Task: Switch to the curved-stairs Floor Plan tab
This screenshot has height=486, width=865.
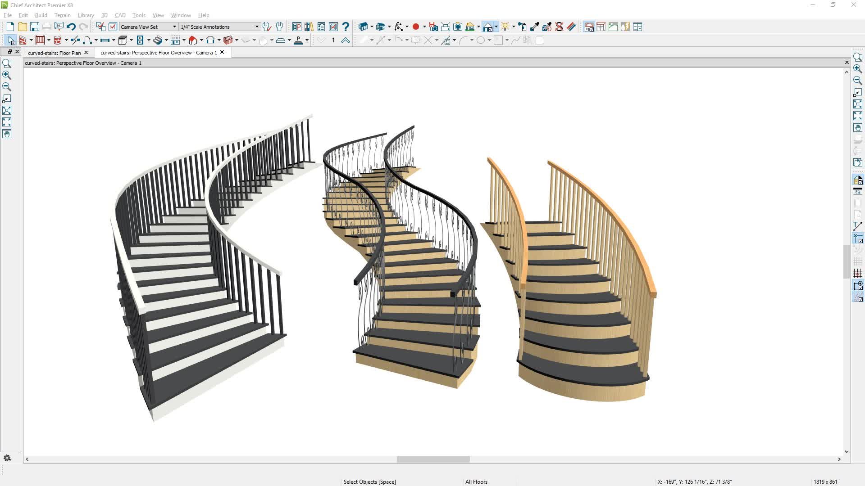Action: (54, 53)
